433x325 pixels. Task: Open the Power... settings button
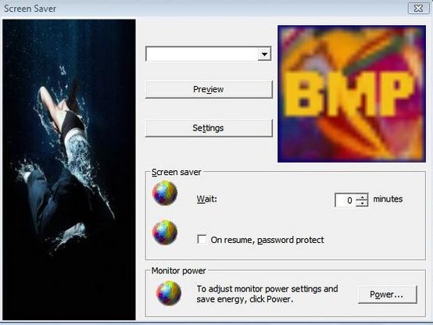387,295
